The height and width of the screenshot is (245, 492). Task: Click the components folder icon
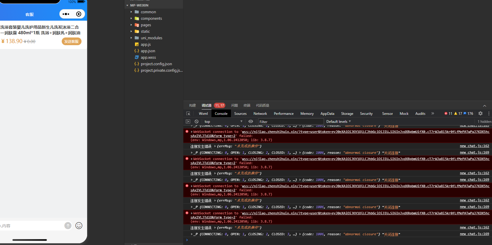[137, 18]
